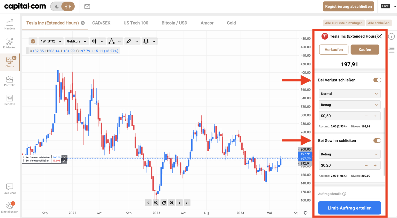
Task: Switch to the Bitcoin / USD tab
Action: pyautogui.click(x=174, y=23)
